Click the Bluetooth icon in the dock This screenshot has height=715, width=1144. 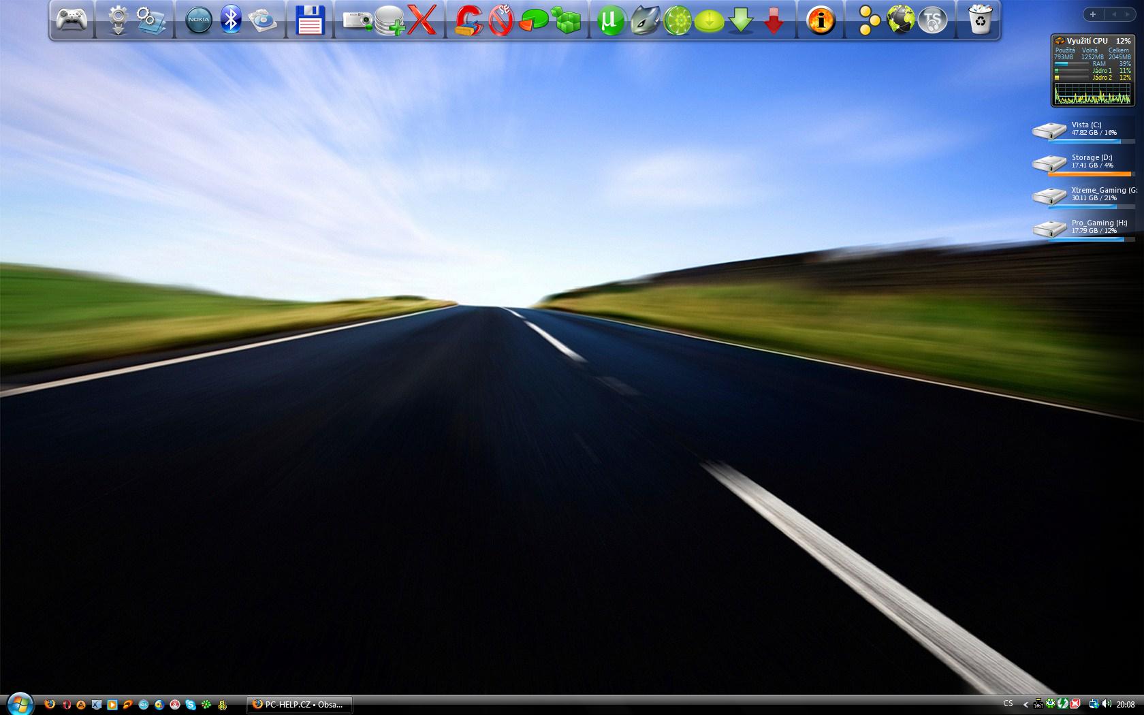coord(232,20)
